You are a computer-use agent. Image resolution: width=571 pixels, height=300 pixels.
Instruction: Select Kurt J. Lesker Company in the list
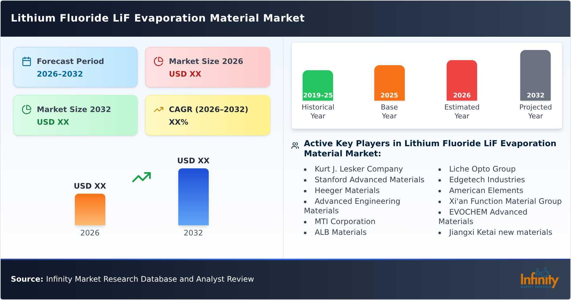(x=358, y=169)
